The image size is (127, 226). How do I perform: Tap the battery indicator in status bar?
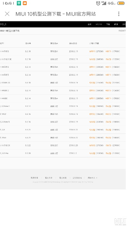tap(121, 3)
